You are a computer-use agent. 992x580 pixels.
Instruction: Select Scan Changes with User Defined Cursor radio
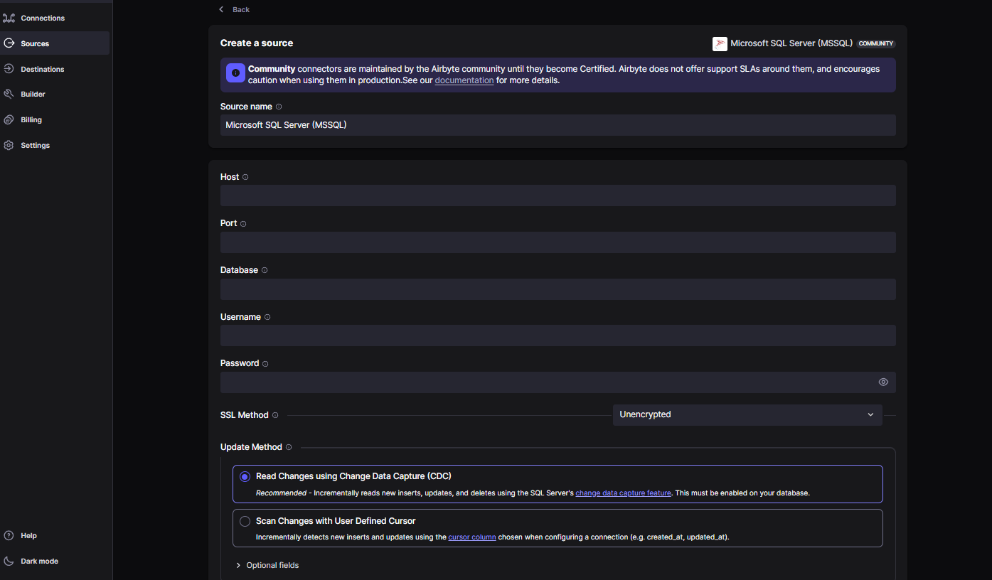coord(245,521)
